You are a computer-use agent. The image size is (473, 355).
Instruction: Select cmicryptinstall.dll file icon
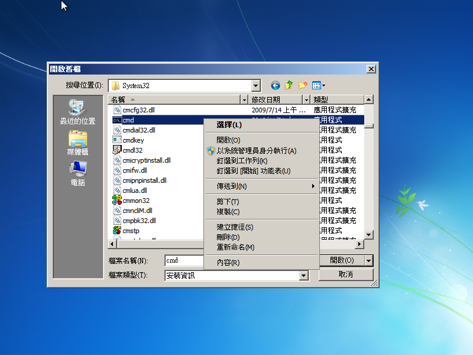click(x=117, y=160)
